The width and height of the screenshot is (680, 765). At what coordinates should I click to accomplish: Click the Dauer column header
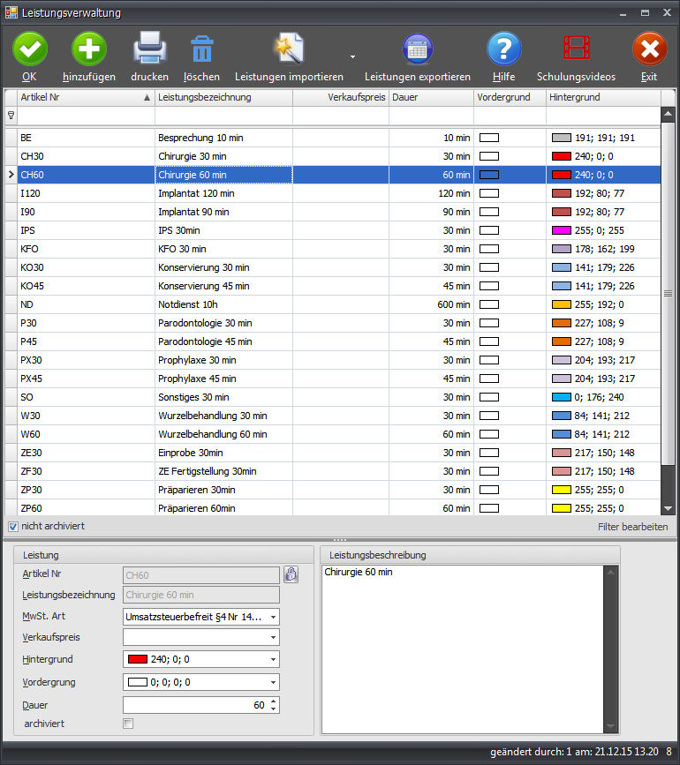pyautogui.click(x=430, y=97)
